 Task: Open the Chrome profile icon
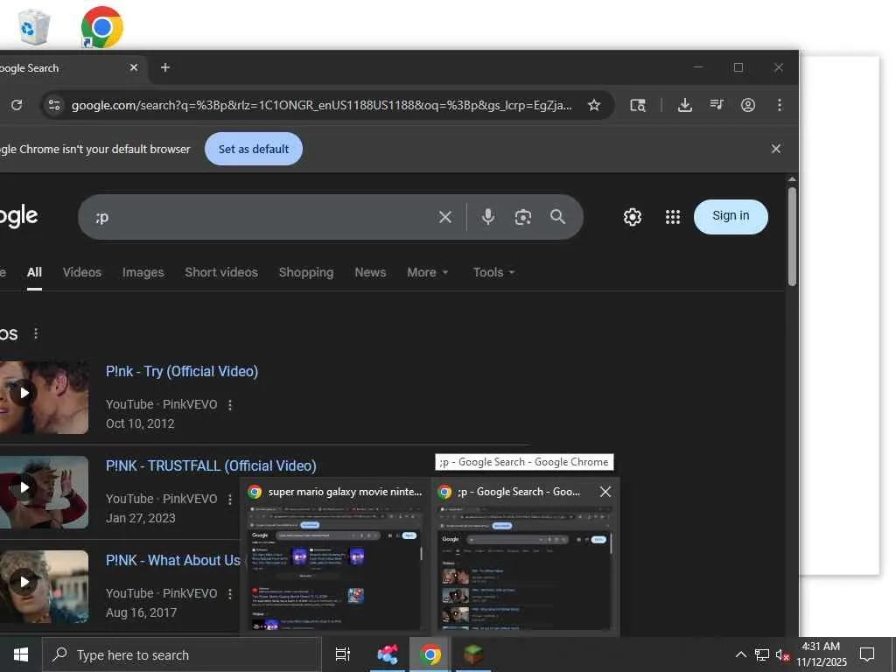[x=748, y=105]
